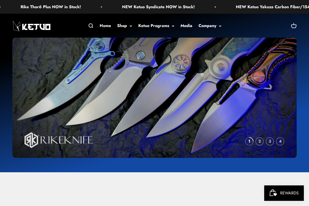Click the NEW Ketuo Syndicate announcement link
Screen dimensions: 309x206
click(x=158, y=7)
